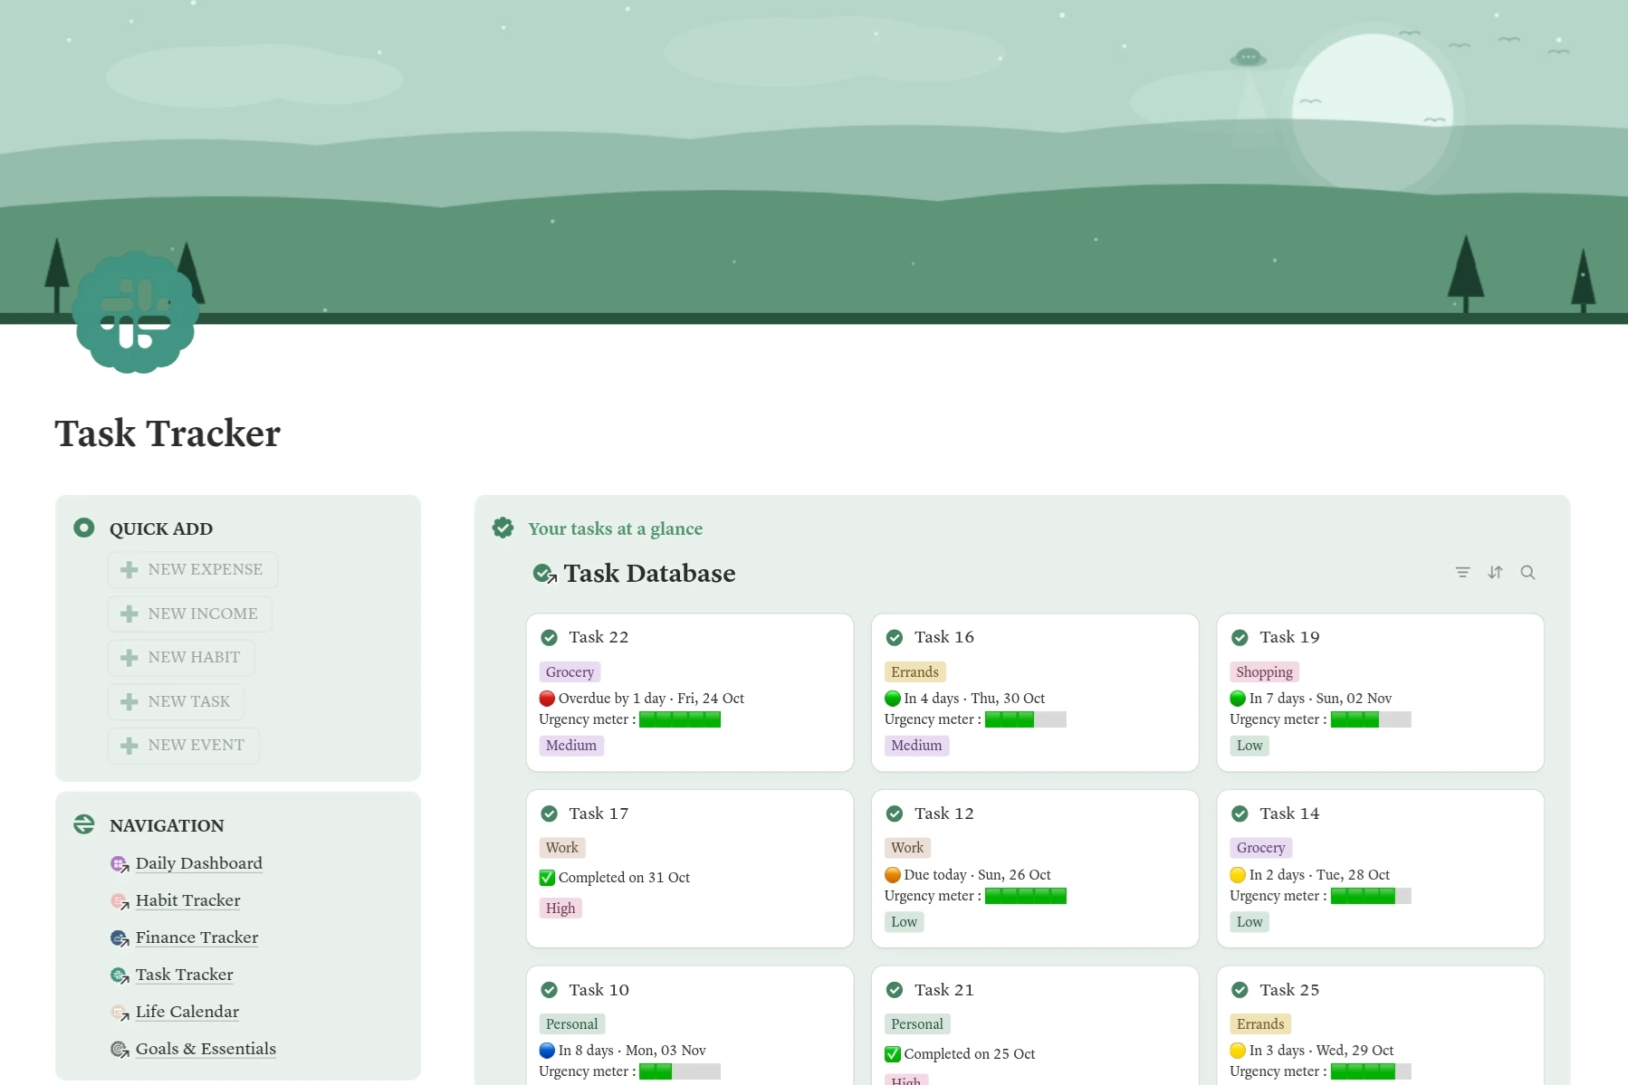
Task: Click the sort arrows icon
Action: tap(1495, 572)
